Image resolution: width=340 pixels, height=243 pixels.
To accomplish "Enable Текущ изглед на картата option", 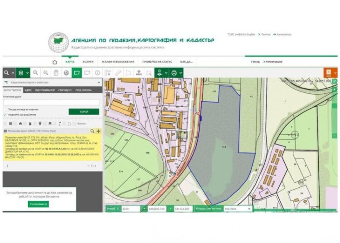I will click(x=5, y=109).
